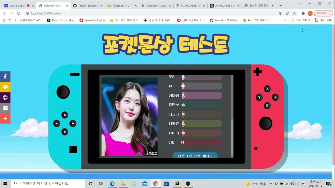Image resolution: width=335 pixels, height=188 pixels.
Task: Switch to the Pokemon_AI 2 tab
Action: click(122, 5)
